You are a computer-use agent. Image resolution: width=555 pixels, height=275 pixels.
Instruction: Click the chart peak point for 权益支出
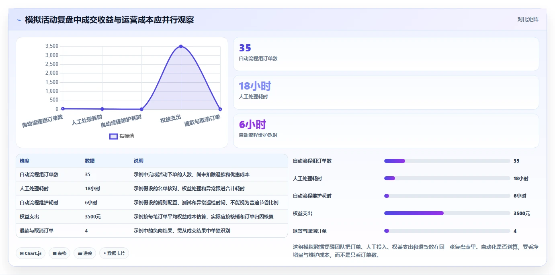pos(181,47)
